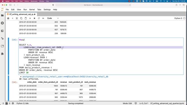187x105 pixels.
Task: Click the Saving completed status message
Action: point(76,104)
